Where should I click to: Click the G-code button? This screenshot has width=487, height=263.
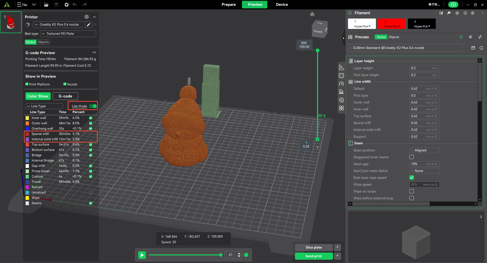pyautogui.click(x=65, y=96)
